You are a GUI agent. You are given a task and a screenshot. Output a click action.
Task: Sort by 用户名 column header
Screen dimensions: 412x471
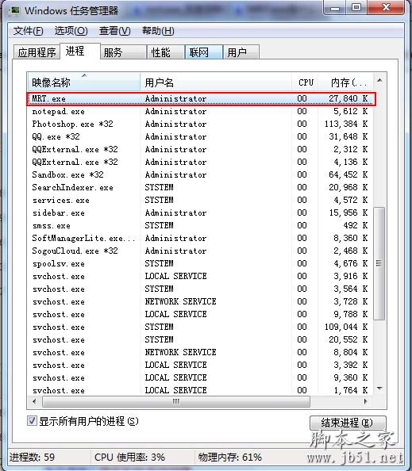(216, 82)
